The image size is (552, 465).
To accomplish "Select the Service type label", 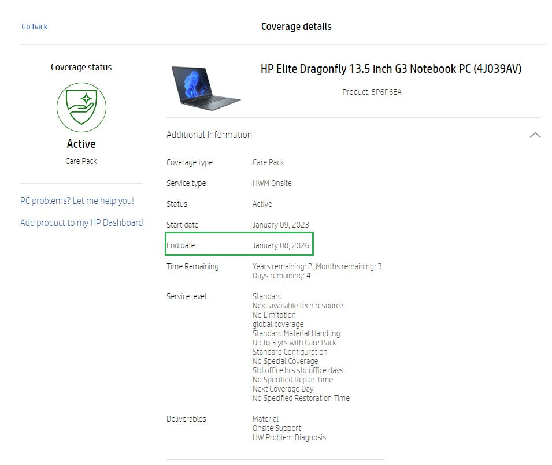I will point(186,183).
